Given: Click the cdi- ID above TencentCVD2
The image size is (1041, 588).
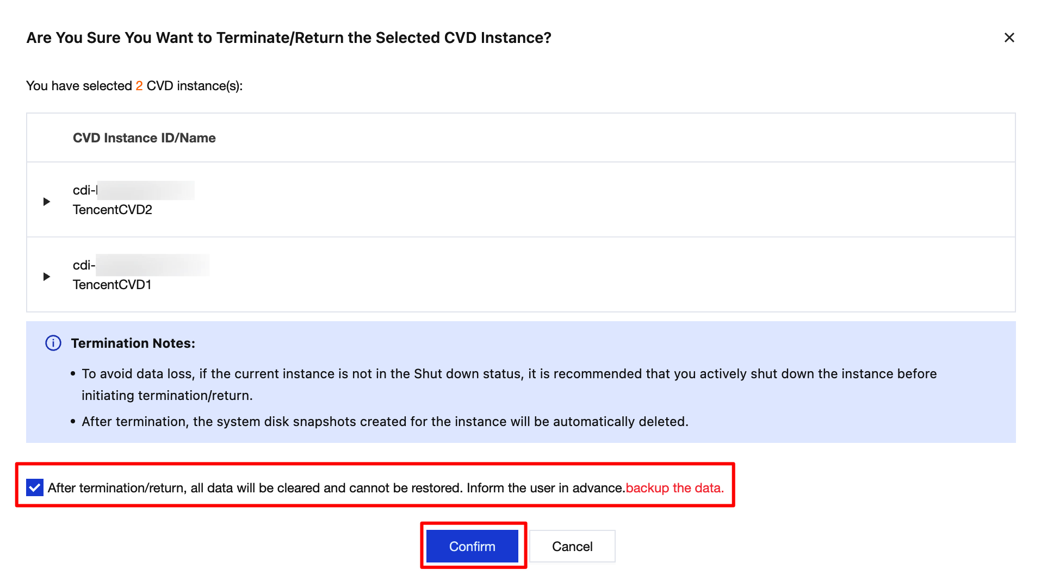Looking at the screenshot, I should (x=85, y=190).
